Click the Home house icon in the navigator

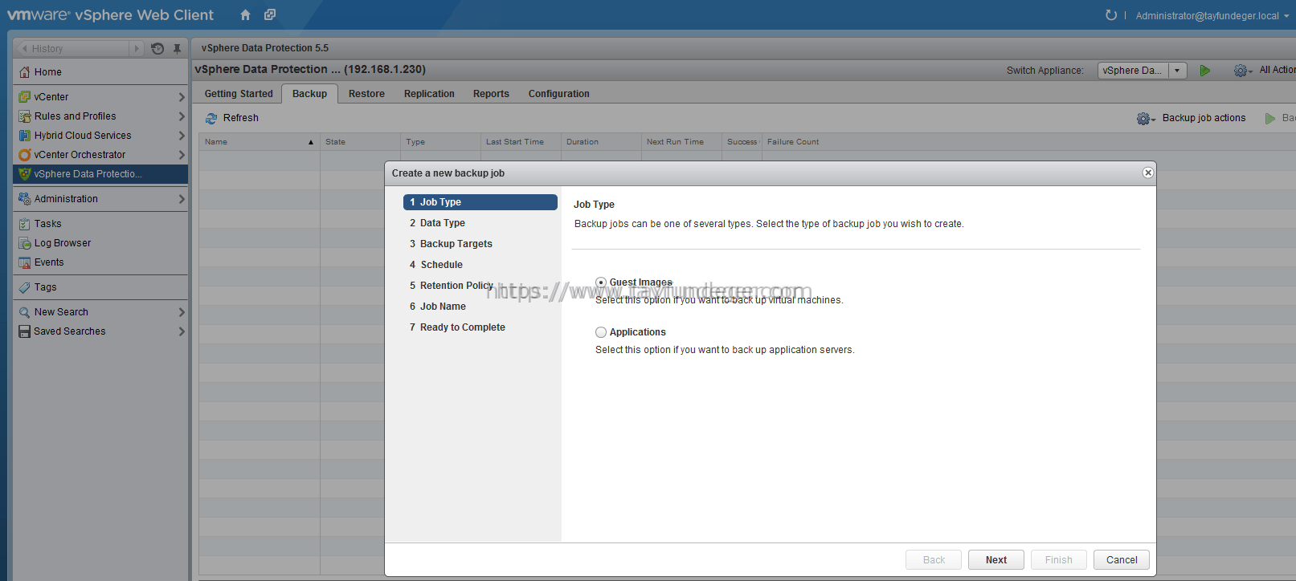point(25,72)
